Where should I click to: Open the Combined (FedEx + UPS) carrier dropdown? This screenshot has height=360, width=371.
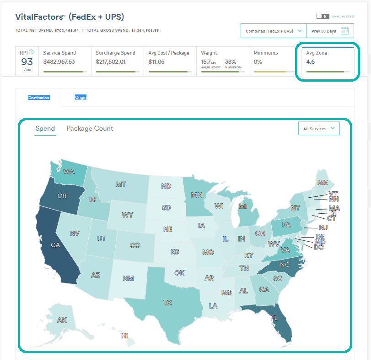click(273, 30)
